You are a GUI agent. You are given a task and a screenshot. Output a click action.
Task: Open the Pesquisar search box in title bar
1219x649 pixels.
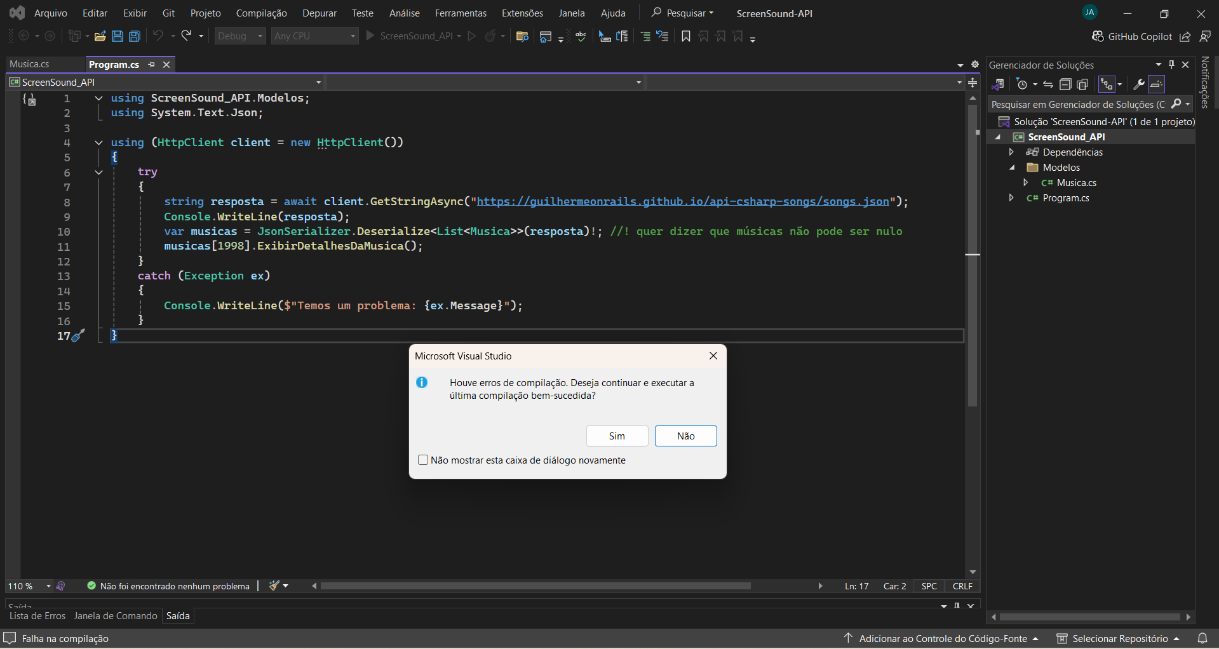click(683, 13)
